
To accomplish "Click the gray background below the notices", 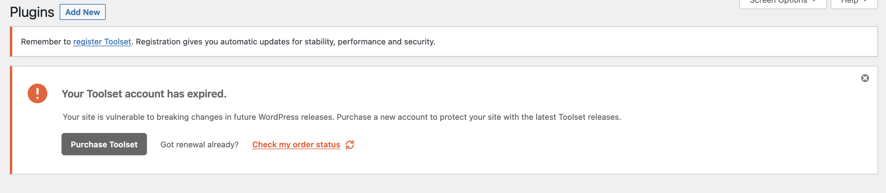I will [x=443, y=184].
